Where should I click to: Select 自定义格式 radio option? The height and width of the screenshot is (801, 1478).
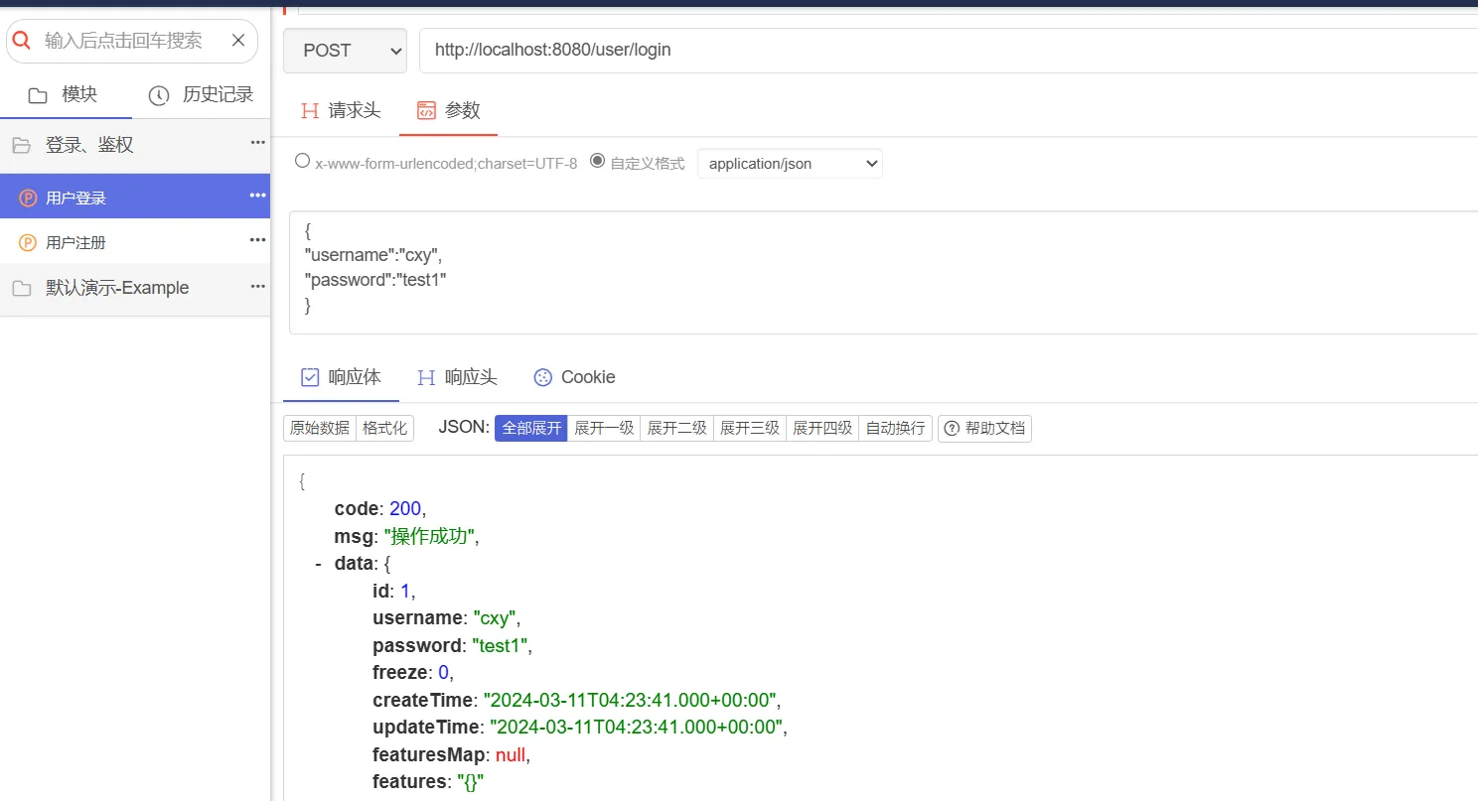(597, 161)
